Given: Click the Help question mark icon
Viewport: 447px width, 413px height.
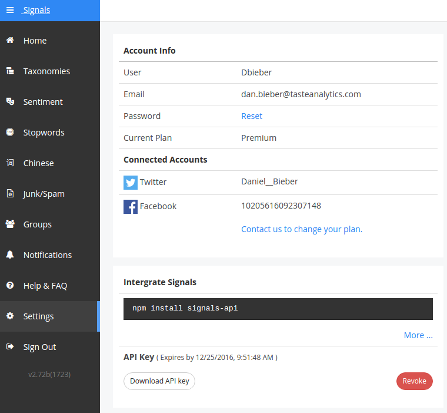Looking at the screenshot, I should [x=10, y=285].
